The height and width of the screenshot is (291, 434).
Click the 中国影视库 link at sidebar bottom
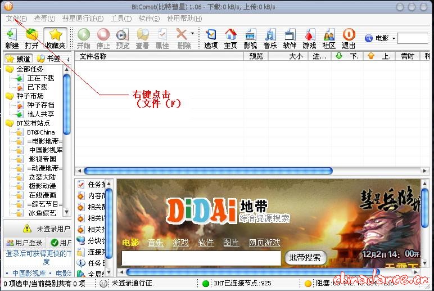[29, 273]
